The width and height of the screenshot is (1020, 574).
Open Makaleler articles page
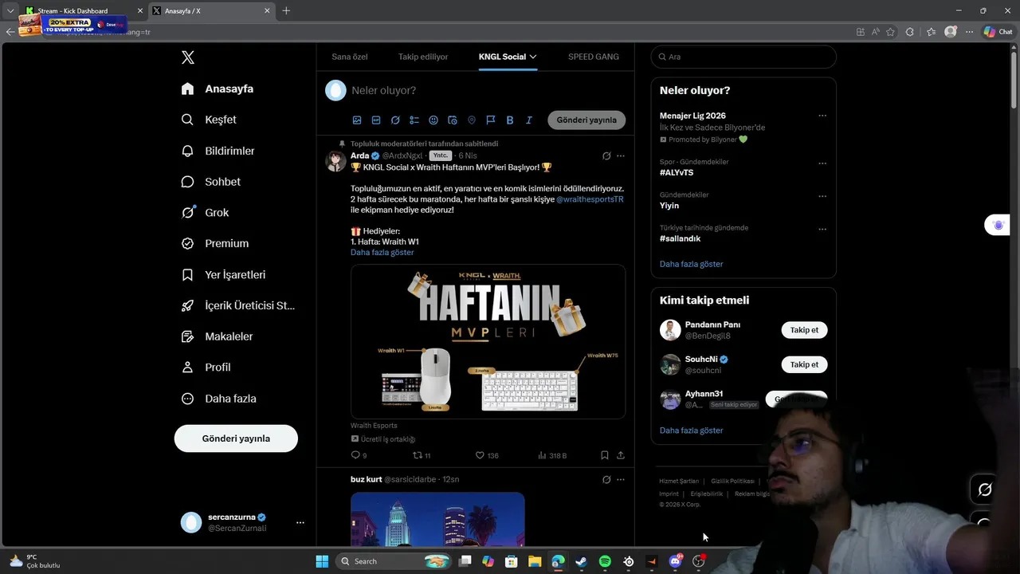click(x=217, y=336)
